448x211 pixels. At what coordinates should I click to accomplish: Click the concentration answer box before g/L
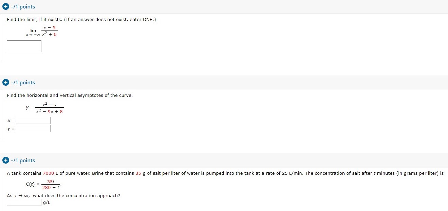tap(23, 202)
